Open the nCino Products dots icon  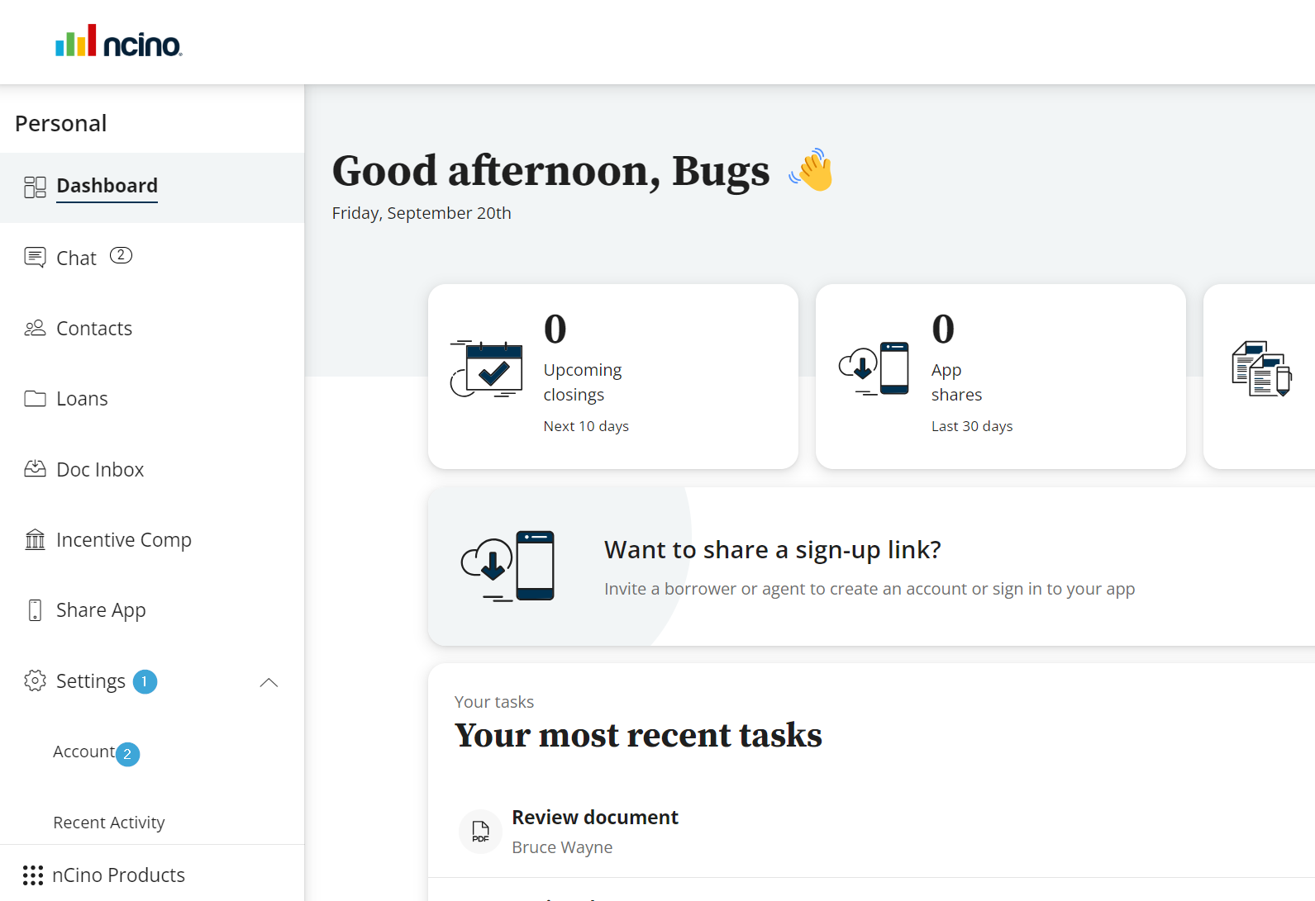click(33, 875)
